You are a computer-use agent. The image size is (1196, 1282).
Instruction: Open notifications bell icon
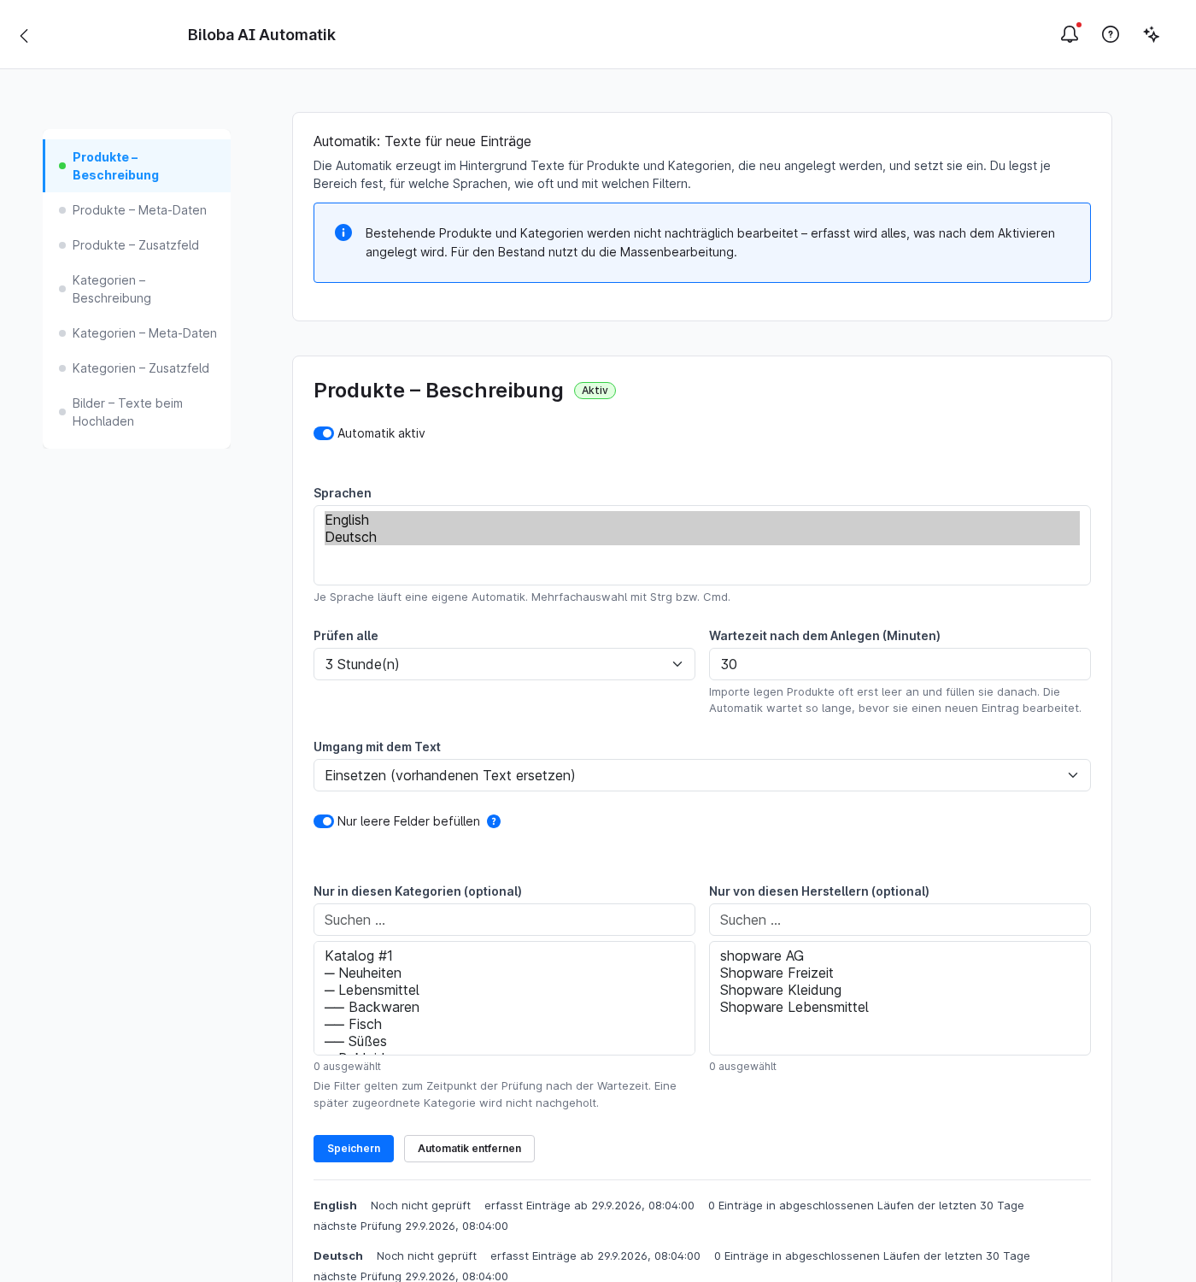pyautogui.click(x=1070, y=34)
